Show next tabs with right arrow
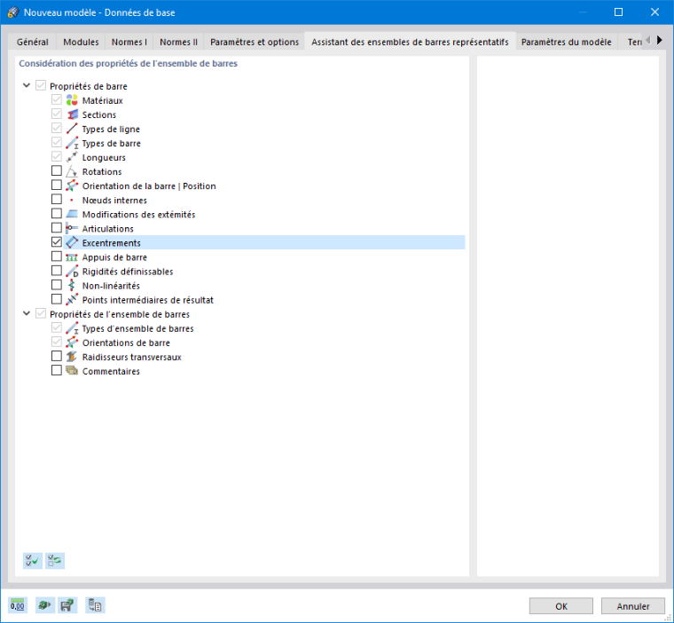 660,41
